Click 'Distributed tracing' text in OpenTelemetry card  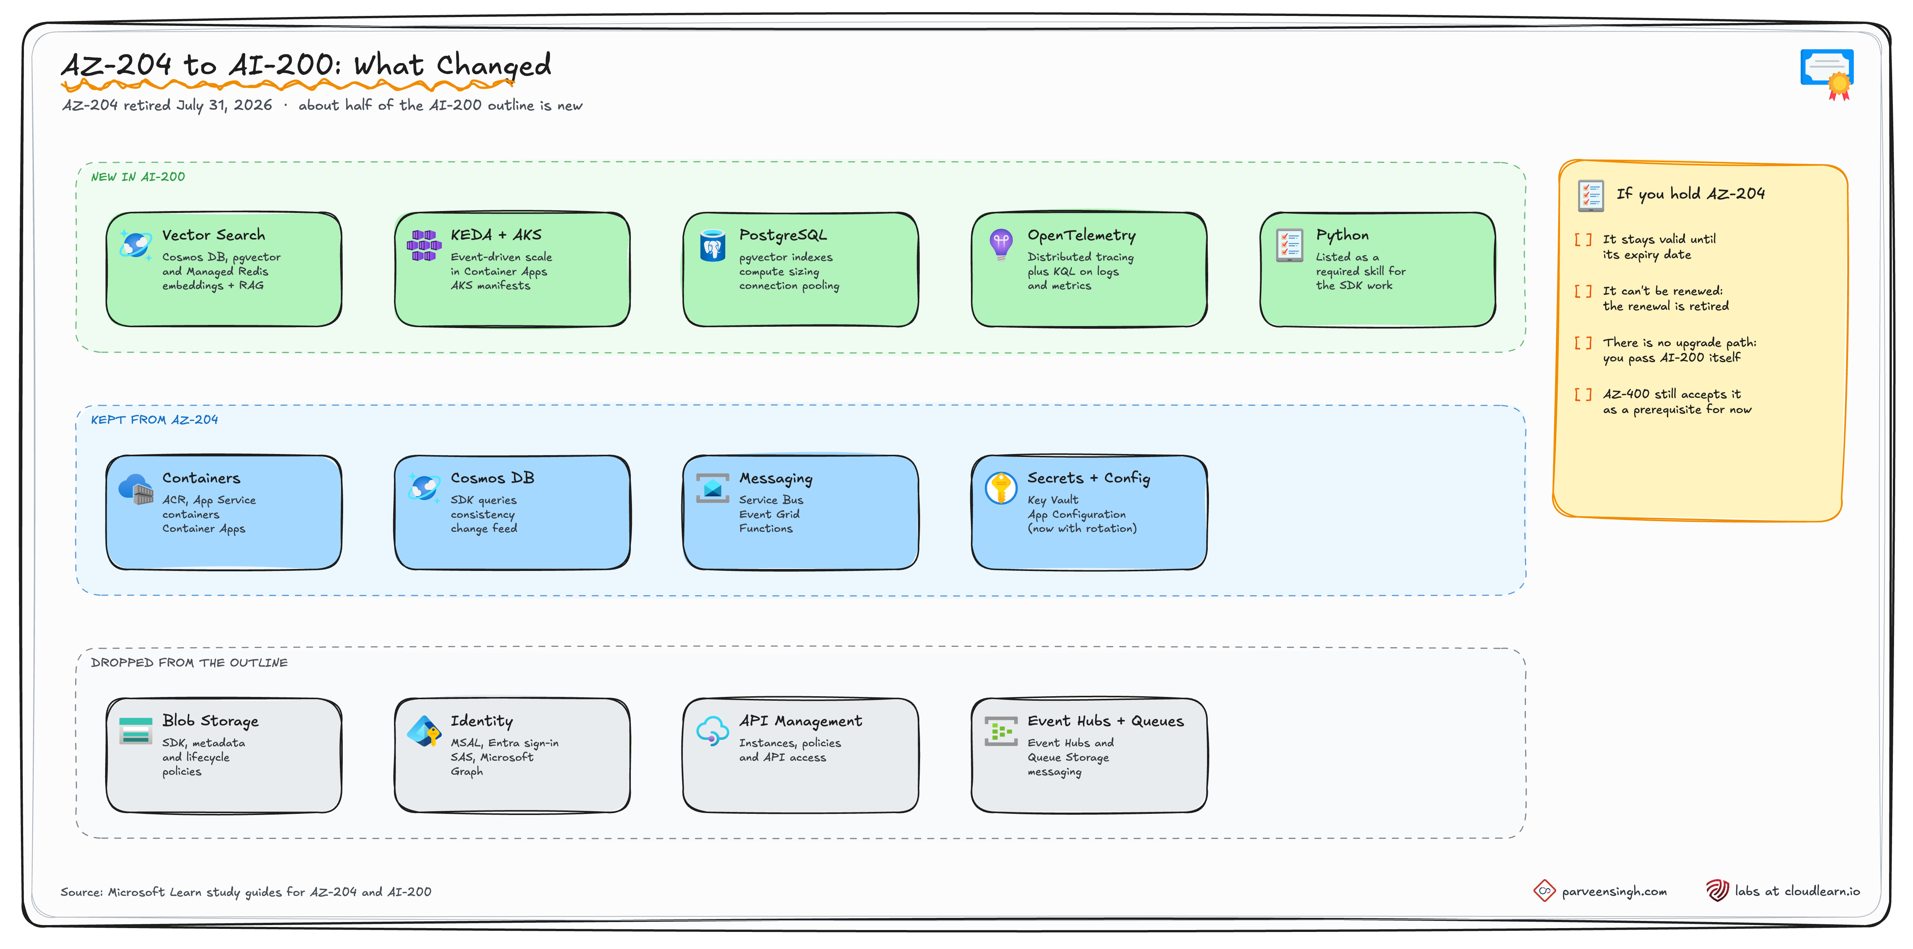[1081, 257]
